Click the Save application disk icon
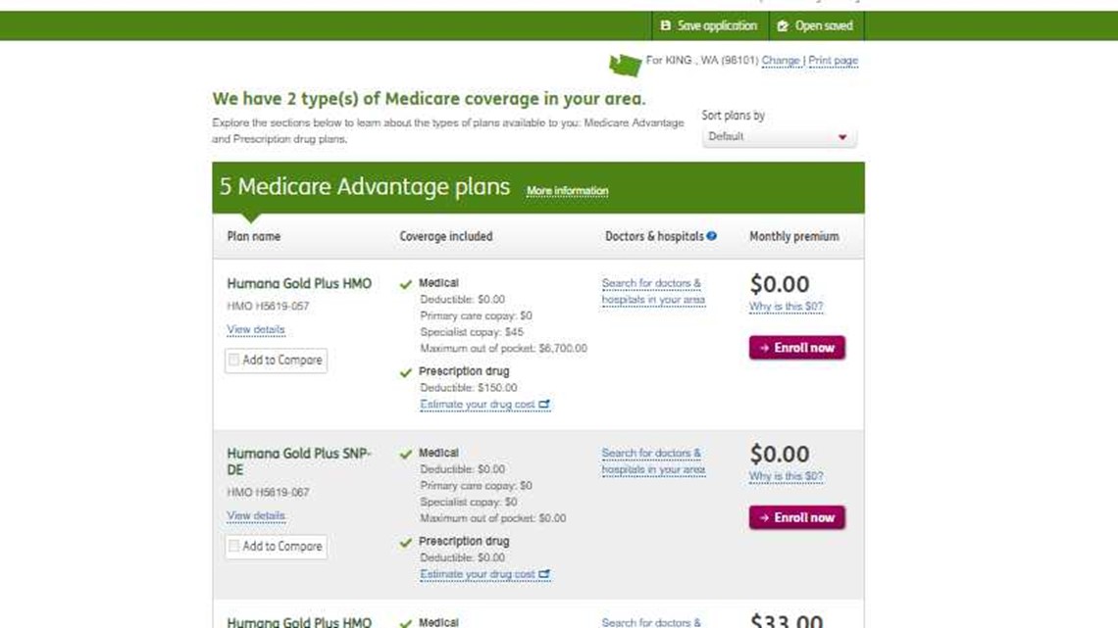Image resolution: width=1118 pixels, height=628 pixels. point(668,25)
